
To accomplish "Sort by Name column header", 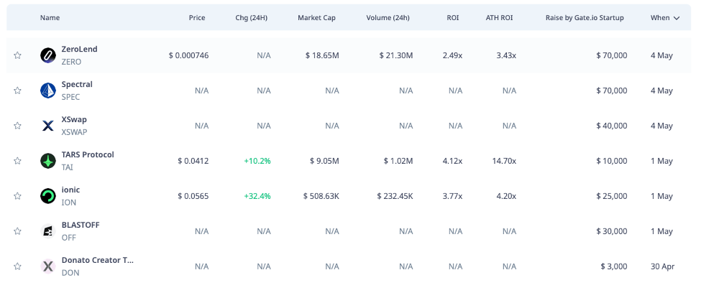I will click(x=50, y=18).
